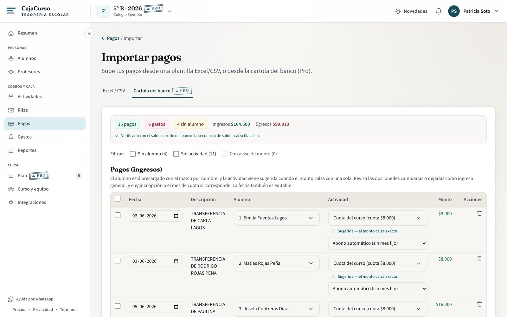Open the Patricia Soto account menu
The image size is (507, 317).
coord(473,11)
